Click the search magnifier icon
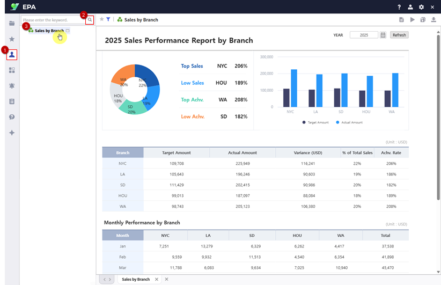Image resolution: width=441 pixels, height=285 pixels. 90,20
